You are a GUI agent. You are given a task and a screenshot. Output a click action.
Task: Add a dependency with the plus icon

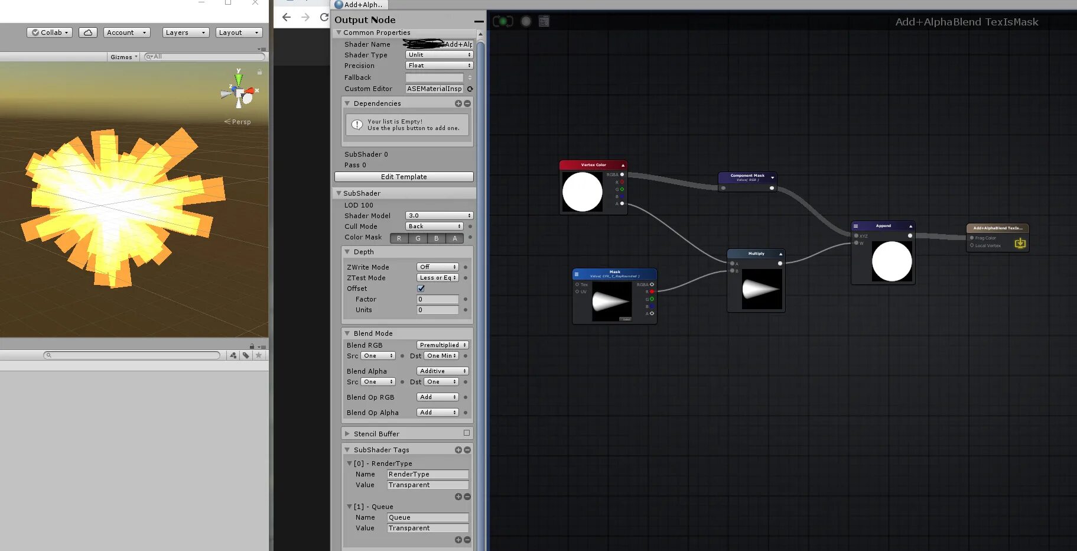pos(458,103)
